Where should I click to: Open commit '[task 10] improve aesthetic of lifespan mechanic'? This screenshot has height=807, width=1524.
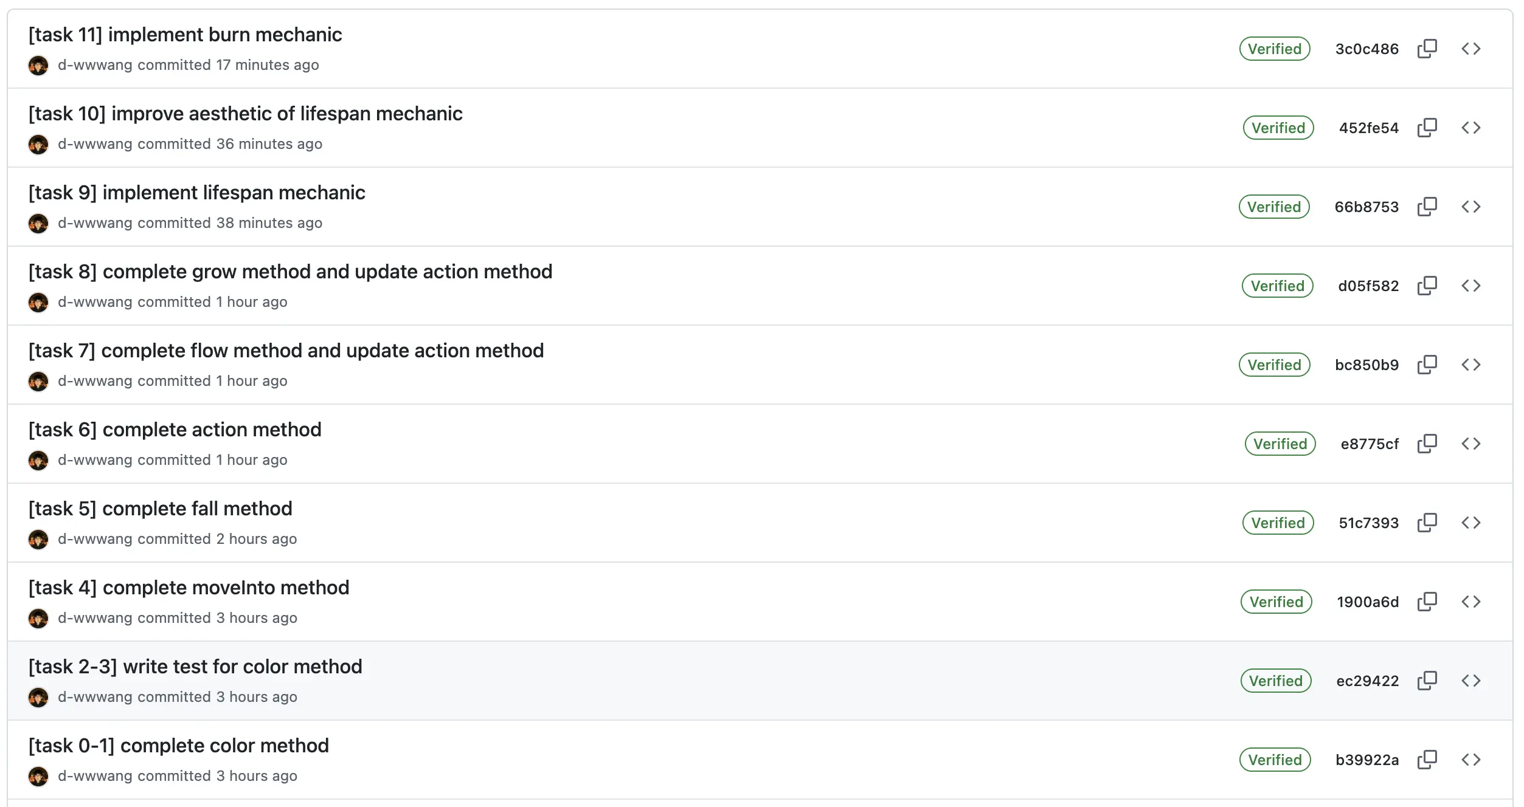pos(246,114)
